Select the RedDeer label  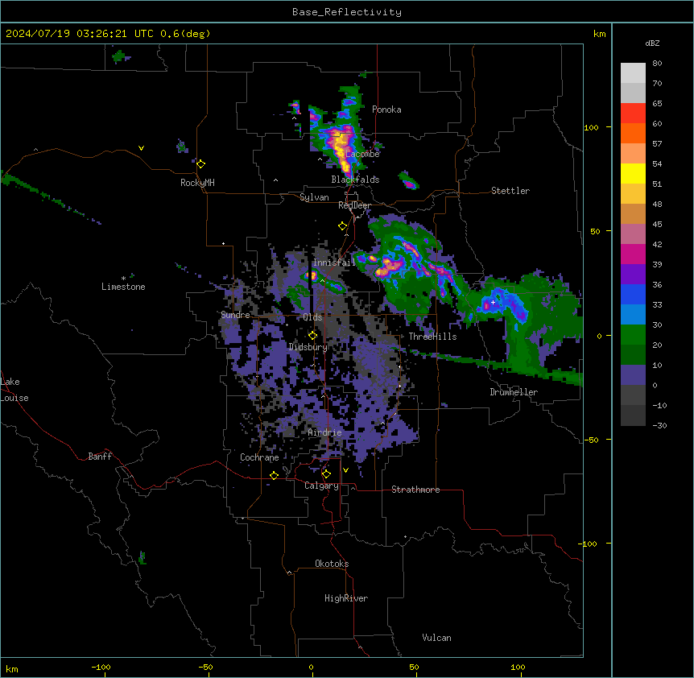point(354,205)
